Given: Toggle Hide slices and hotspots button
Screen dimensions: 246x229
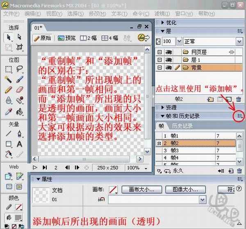Looking at the screenshot, I should [9, 187].
